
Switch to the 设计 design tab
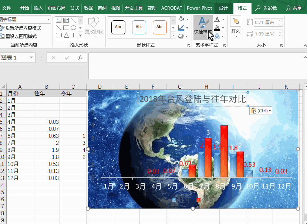pyautogui.click(x=223, y=8)
